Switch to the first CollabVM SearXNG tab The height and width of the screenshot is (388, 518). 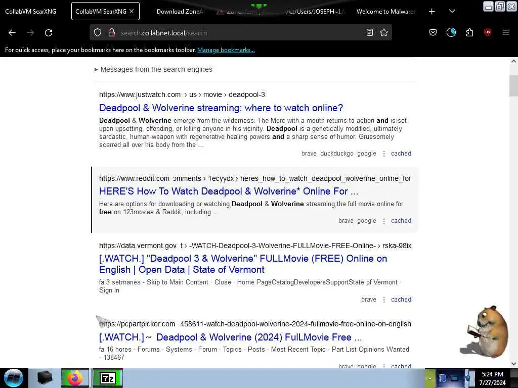[x=31, y=11]
